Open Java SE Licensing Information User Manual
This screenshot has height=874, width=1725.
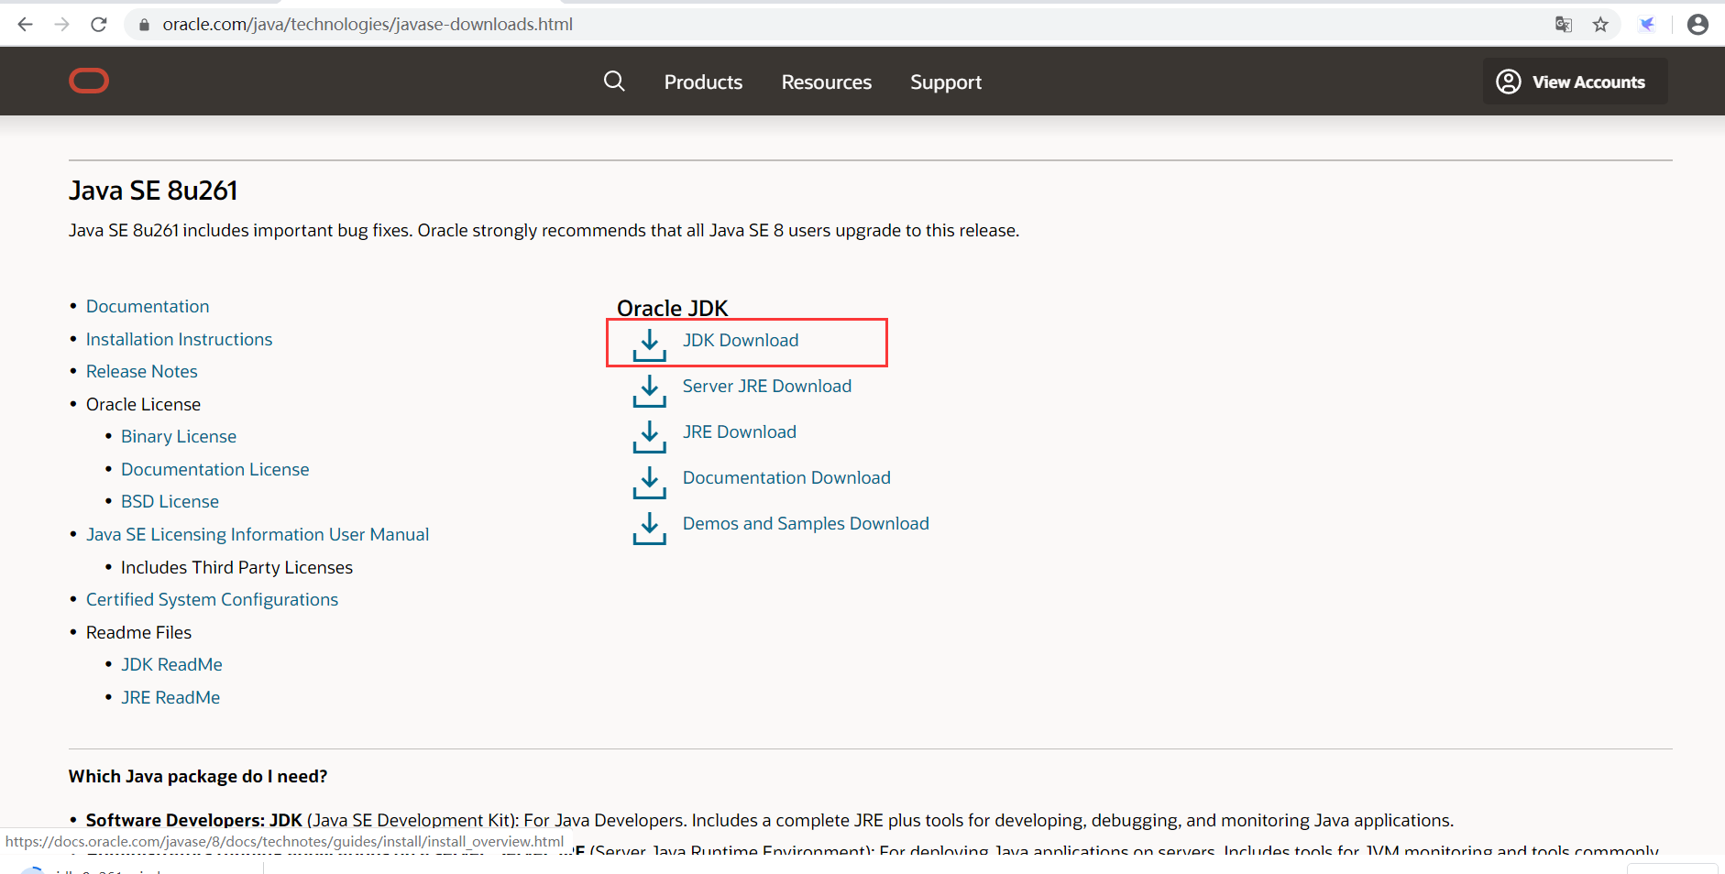click(258, 534)
